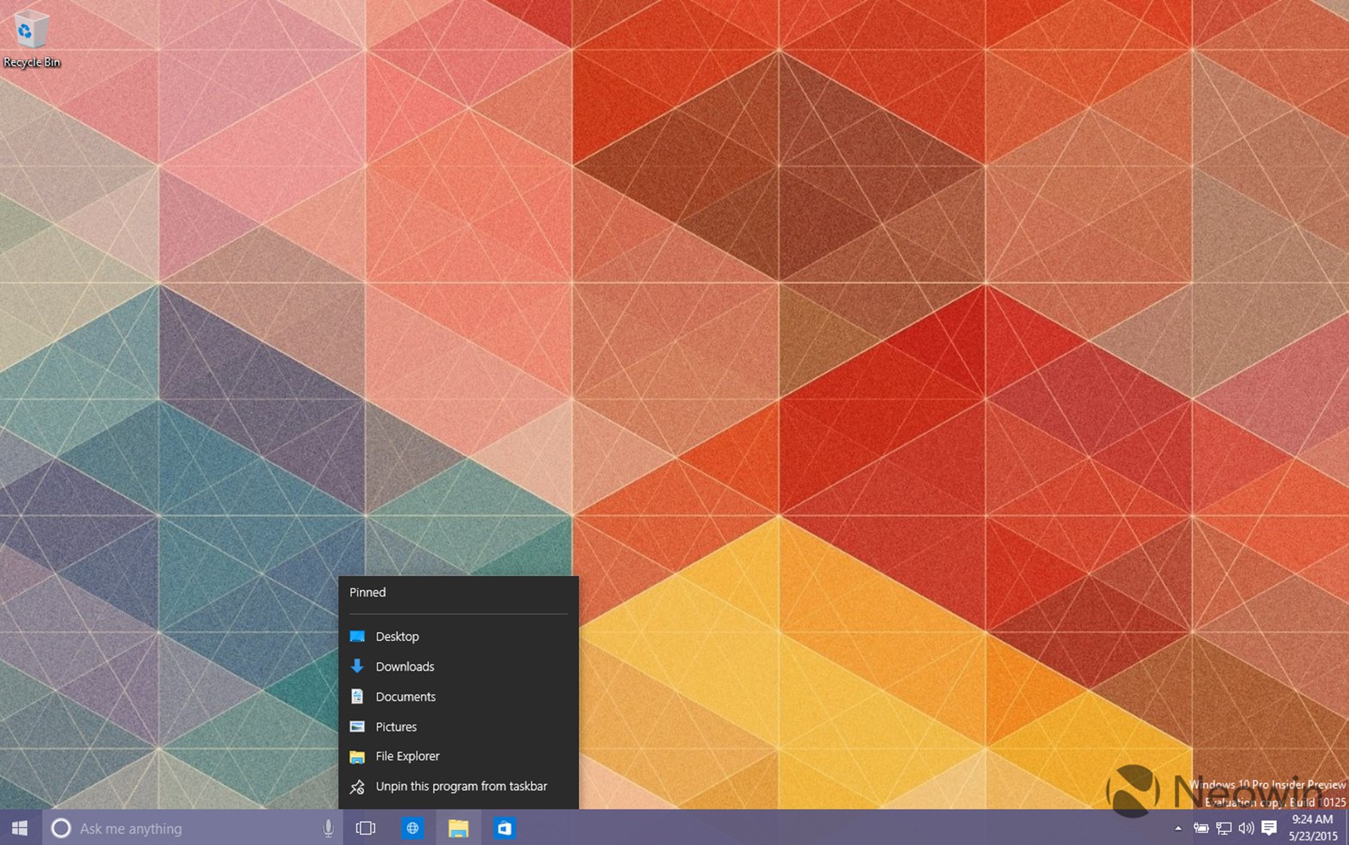Select Pictures in the pinned list
The width and height of the screenshot is (1349, 845).
click(x=396, y=727)
